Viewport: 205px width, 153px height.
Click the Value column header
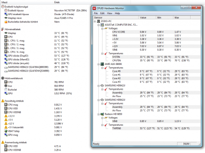click(147, 18)
